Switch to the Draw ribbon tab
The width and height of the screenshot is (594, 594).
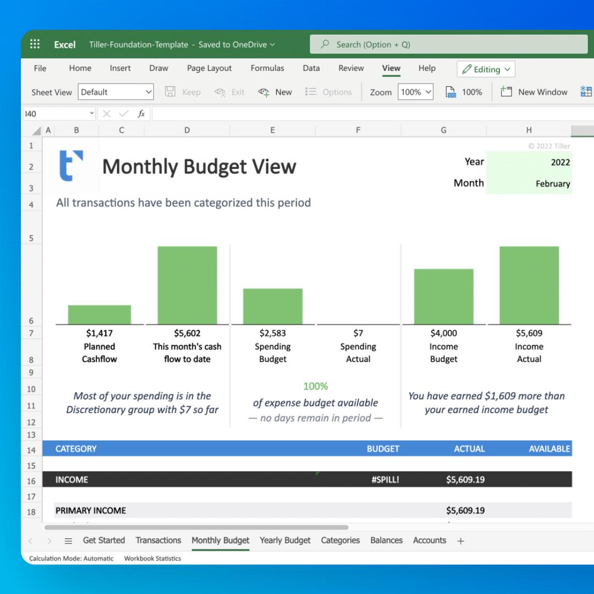click(x=158, y=68)
